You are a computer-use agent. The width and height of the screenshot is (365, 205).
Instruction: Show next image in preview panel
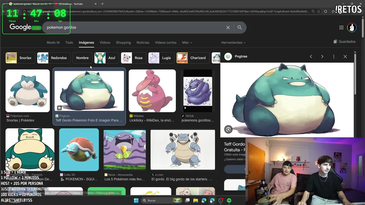[322, 57]
